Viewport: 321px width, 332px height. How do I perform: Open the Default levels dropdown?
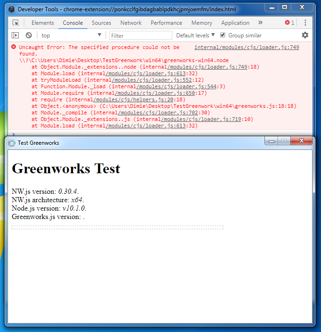(195, 35)
